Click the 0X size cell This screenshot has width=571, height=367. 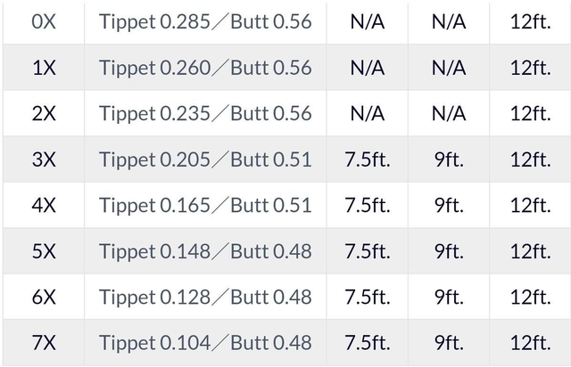point(43,21)
